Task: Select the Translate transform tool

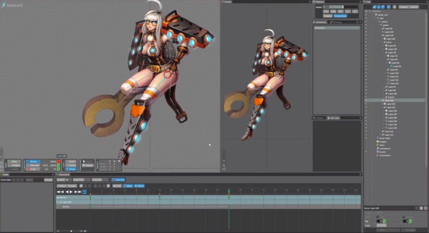Action: coord(33,165)
